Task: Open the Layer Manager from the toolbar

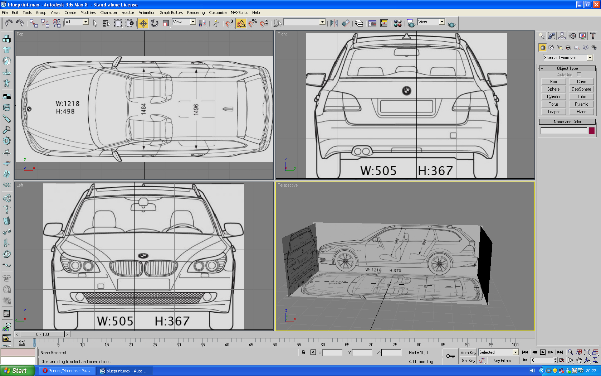Action: (359, 23)
